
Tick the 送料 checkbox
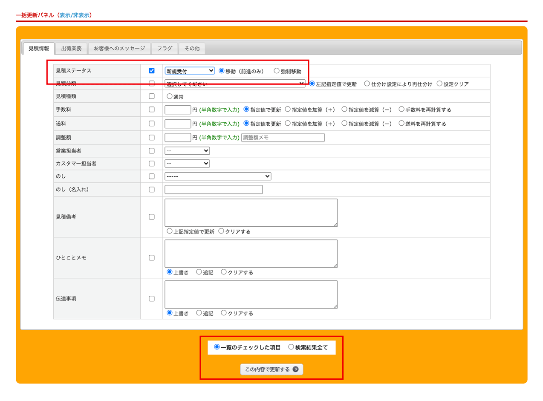(151, 124)
